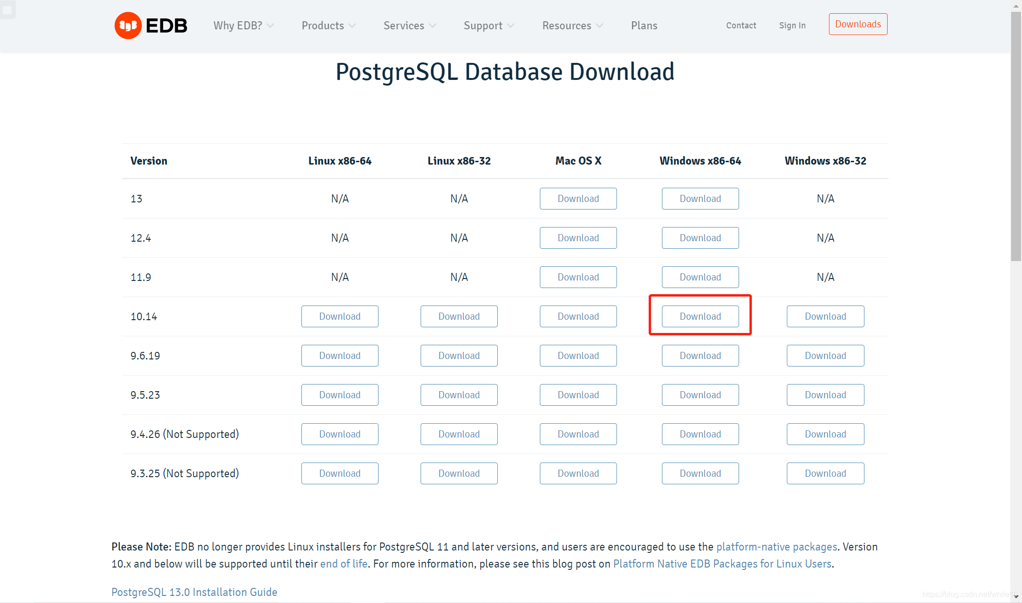The width and height of the screenshot is (1022, 603).
Task: Download version 13 for Mac OS X
Action: pyautogui.click(x=578, y=199)
